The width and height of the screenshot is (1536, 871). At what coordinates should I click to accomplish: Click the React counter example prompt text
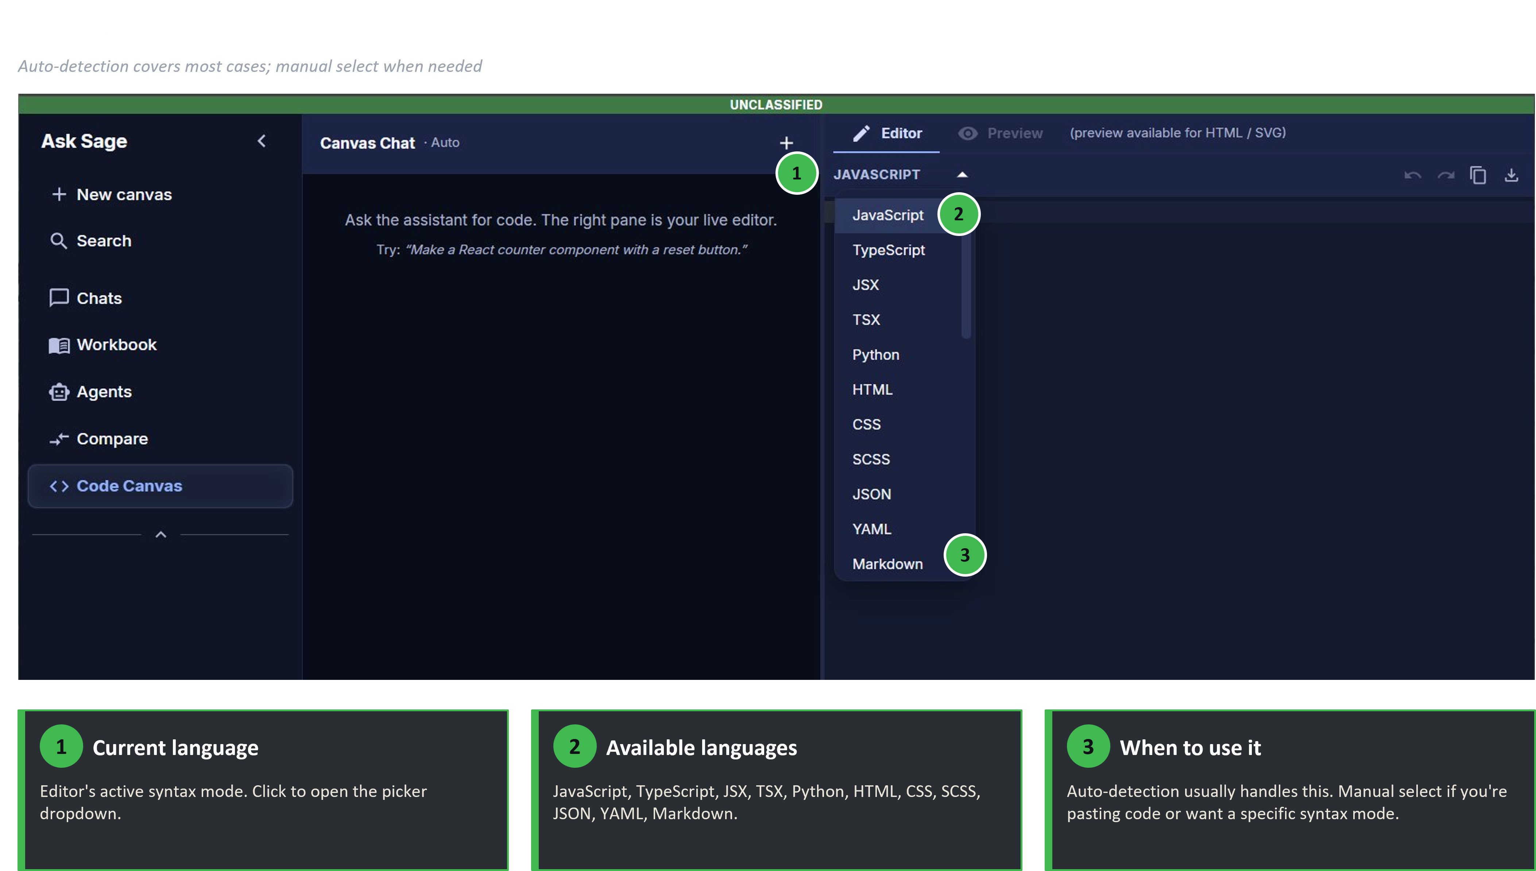pyautogui.click(x=577, y=250)
